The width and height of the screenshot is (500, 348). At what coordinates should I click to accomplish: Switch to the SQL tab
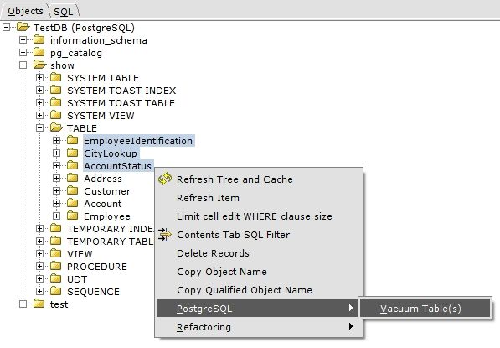coord(64,12)
